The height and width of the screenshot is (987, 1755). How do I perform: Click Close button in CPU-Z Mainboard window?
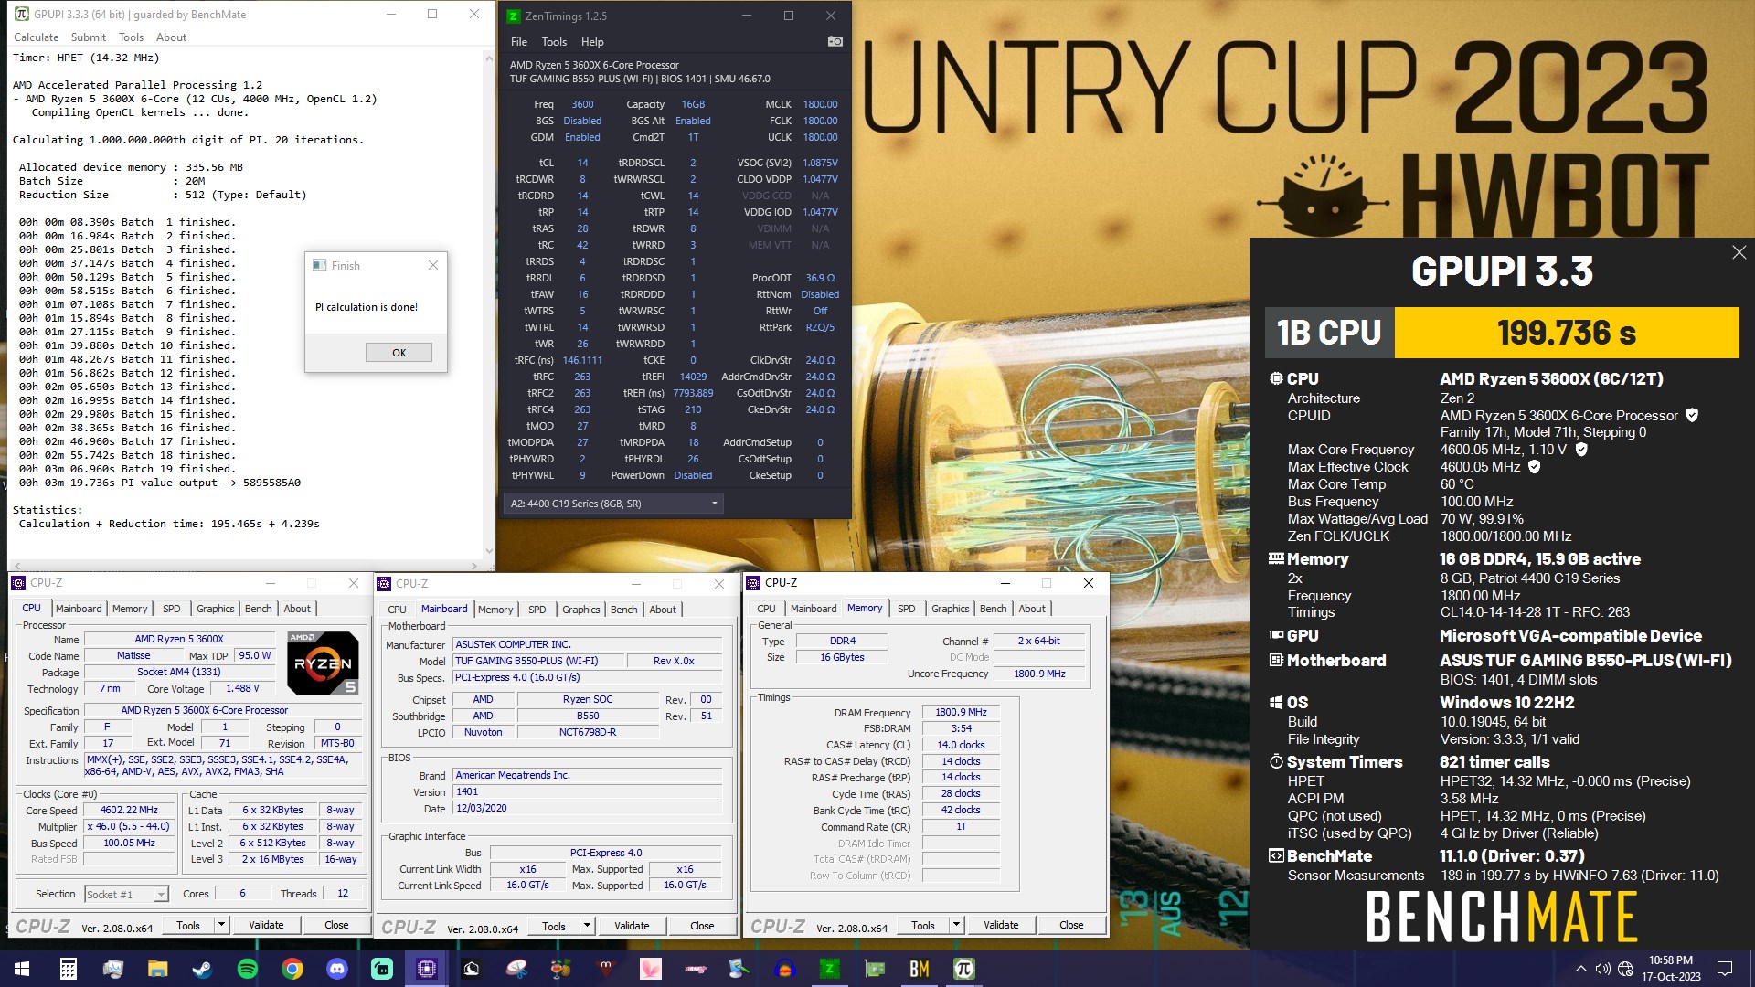702,926
